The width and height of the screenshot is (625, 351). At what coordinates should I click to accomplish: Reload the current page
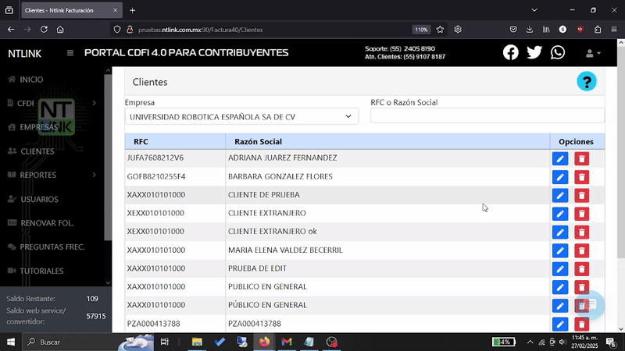tap(44, 30)
